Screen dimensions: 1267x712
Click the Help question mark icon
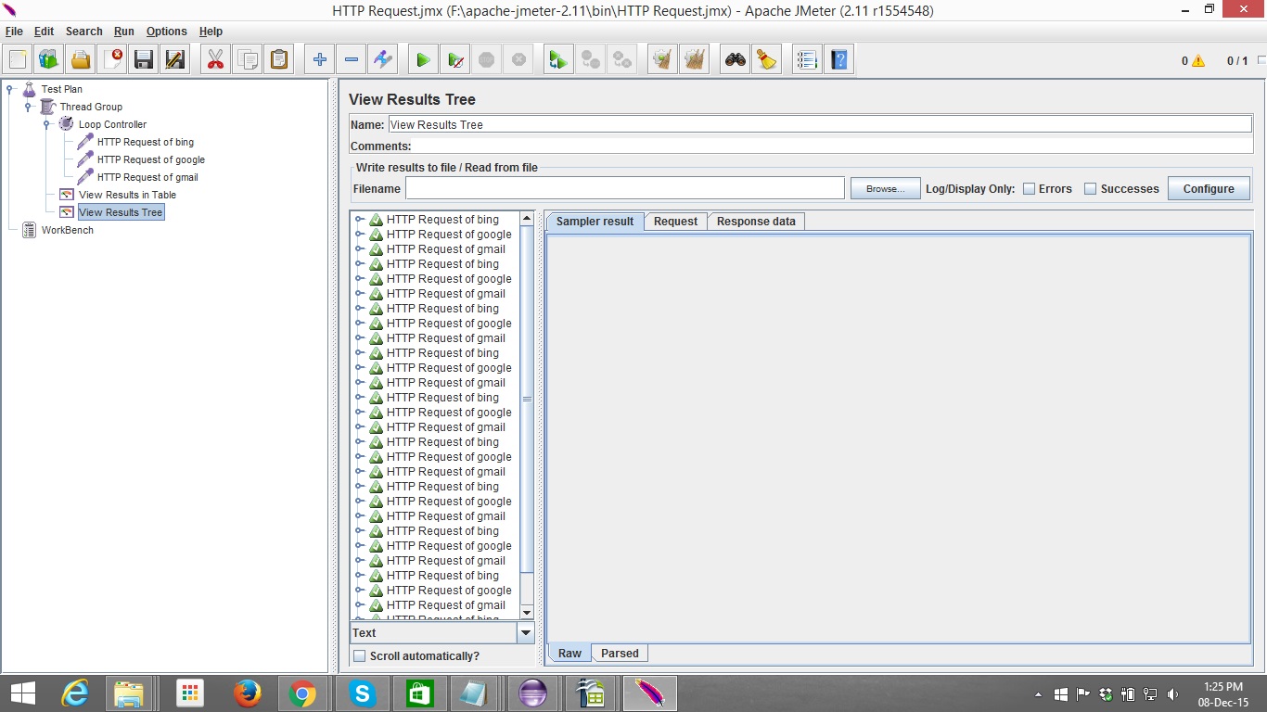coord(838,60)
